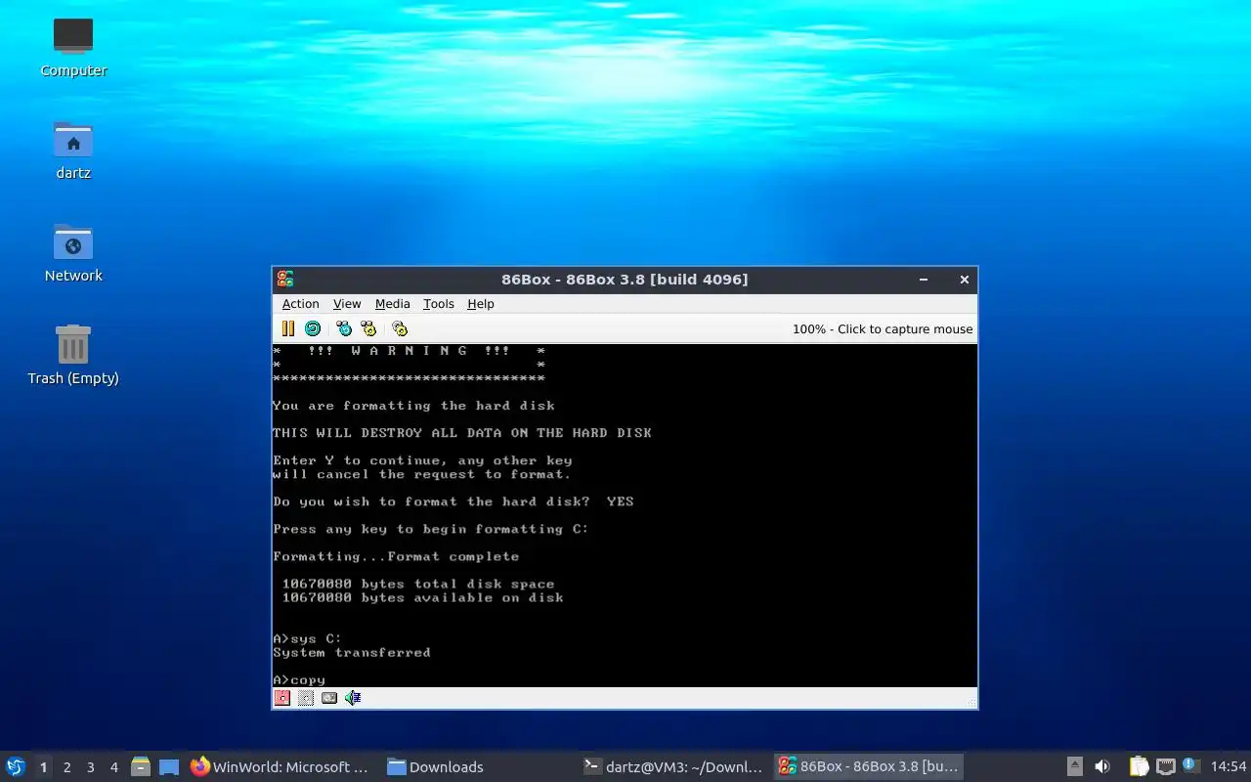The image size is (1251, 782).
Task: Click the clipboard manager tray icon
Action: point(1139,766)
